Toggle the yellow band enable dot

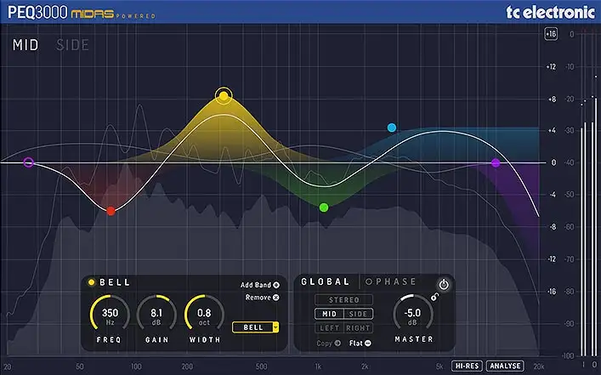[x=91, y=282]
